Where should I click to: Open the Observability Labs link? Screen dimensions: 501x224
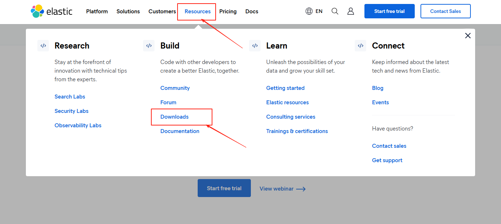[78, 125]
